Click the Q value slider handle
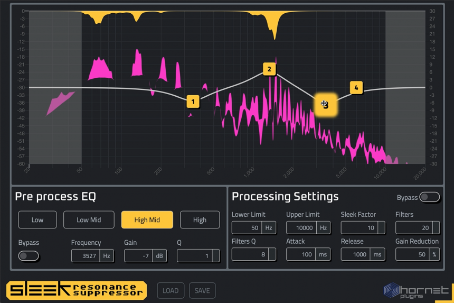The height and width of the screenshot is (303, 454). [x=216, y=256]
